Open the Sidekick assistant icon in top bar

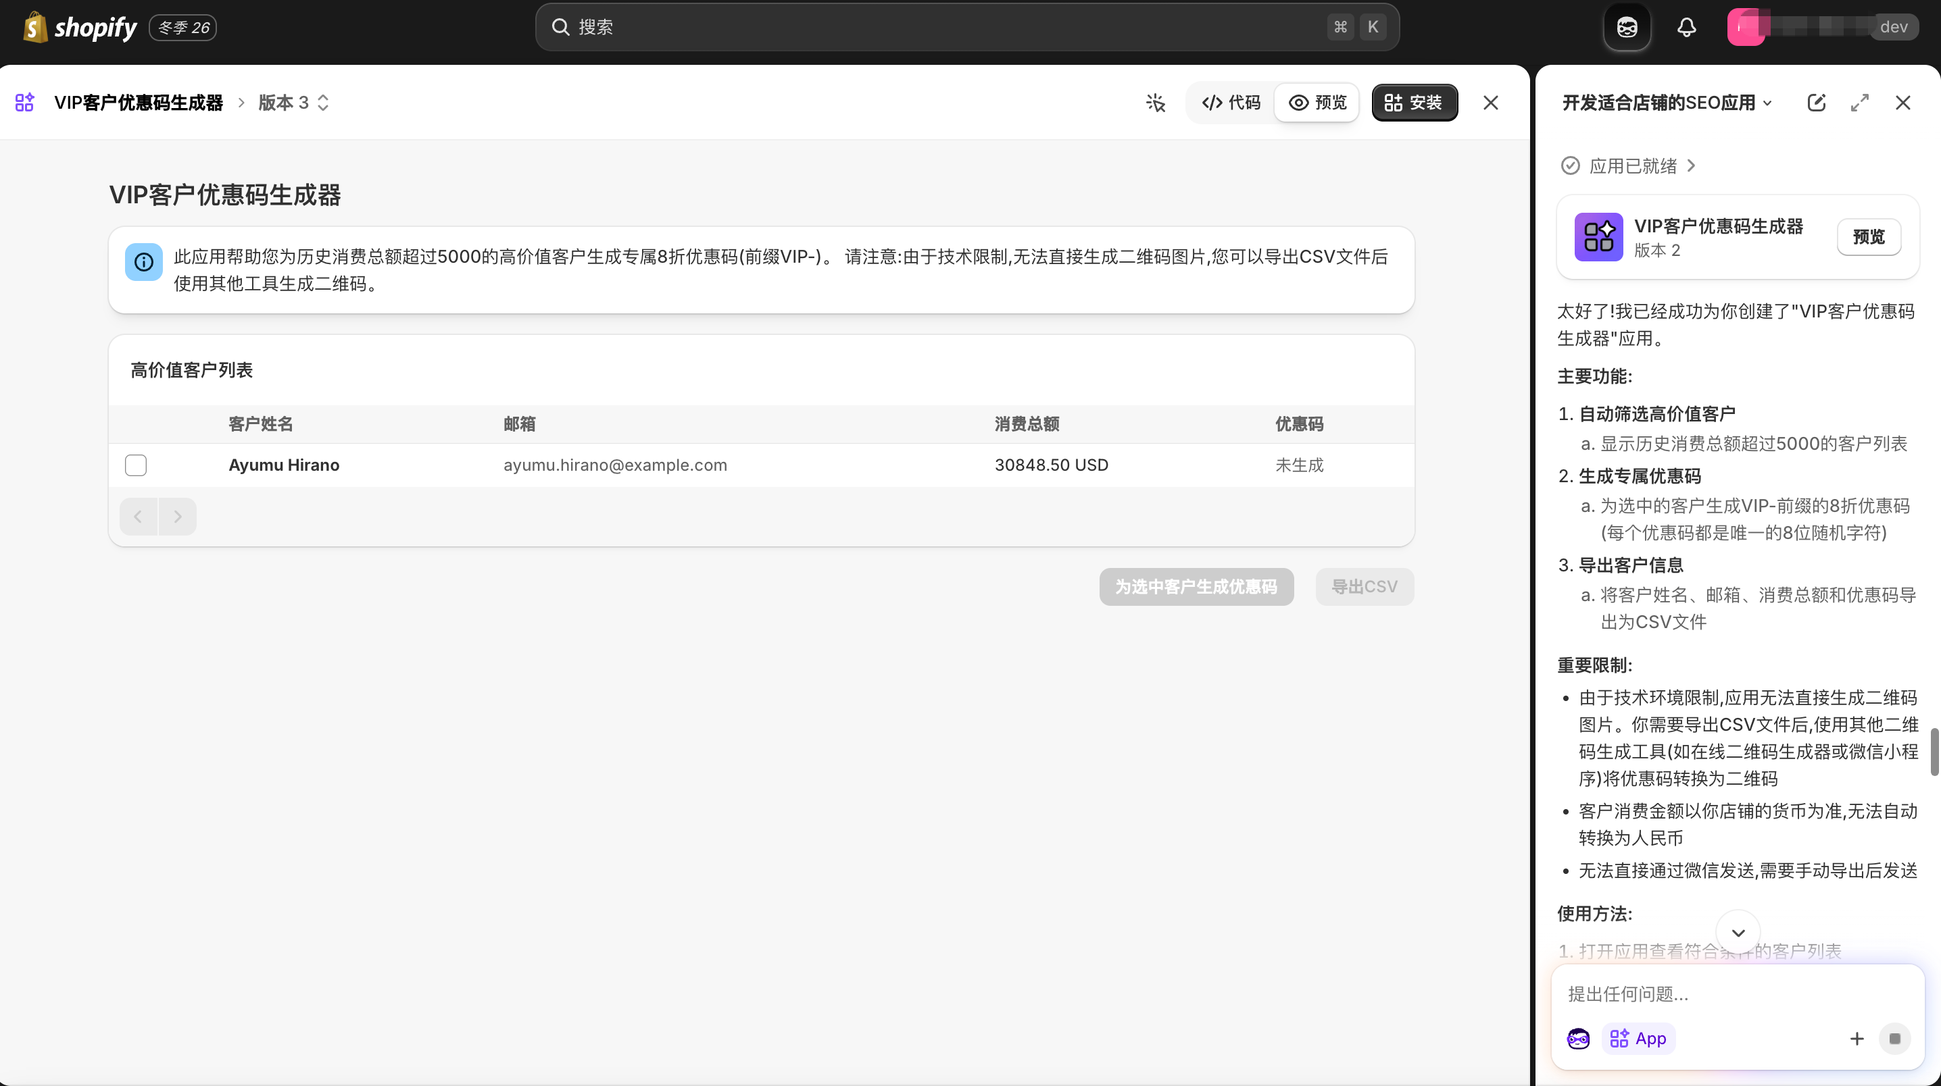pyautogui.click(x=1627, y=27)
